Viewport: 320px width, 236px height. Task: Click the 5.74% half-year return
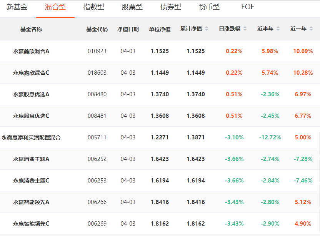[270, 73]
